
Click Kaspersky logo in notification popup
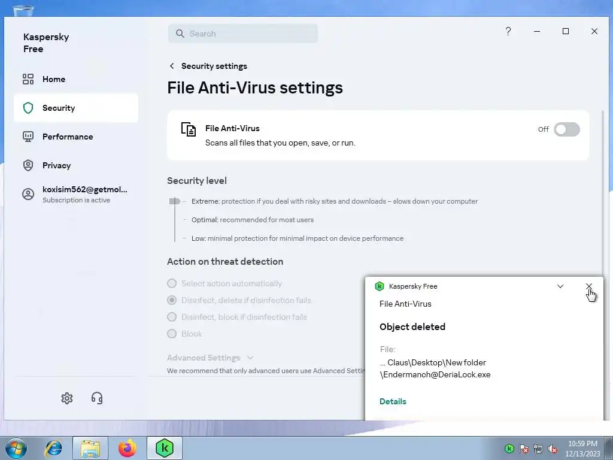pos(379,286)
